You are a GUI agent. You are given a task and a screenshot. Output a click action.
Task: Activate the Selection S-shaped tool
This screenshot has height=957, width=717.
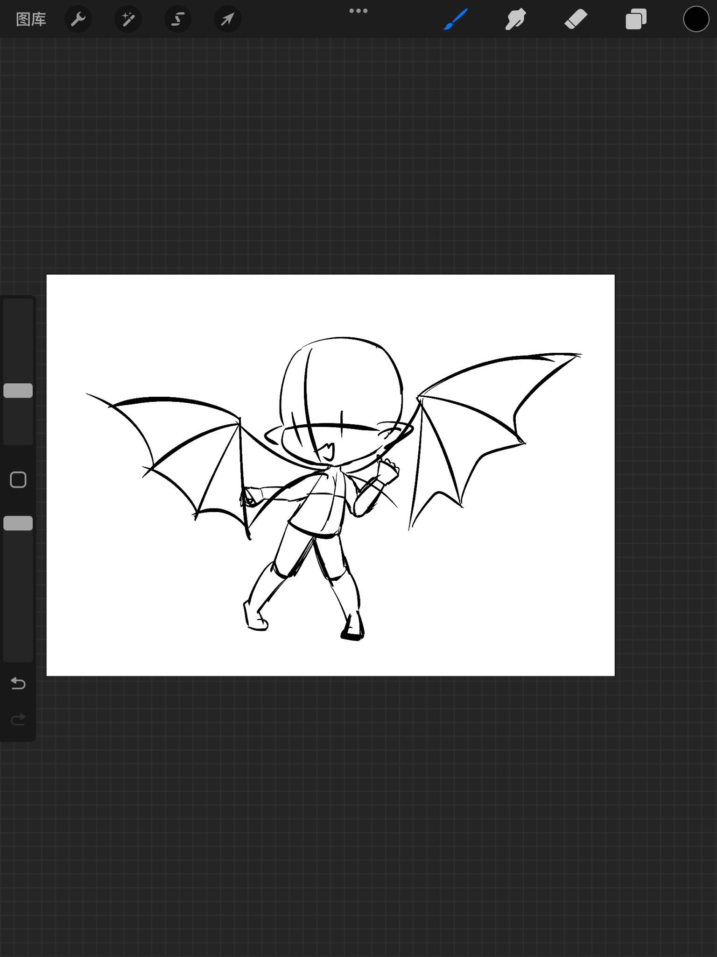point(178,19)
